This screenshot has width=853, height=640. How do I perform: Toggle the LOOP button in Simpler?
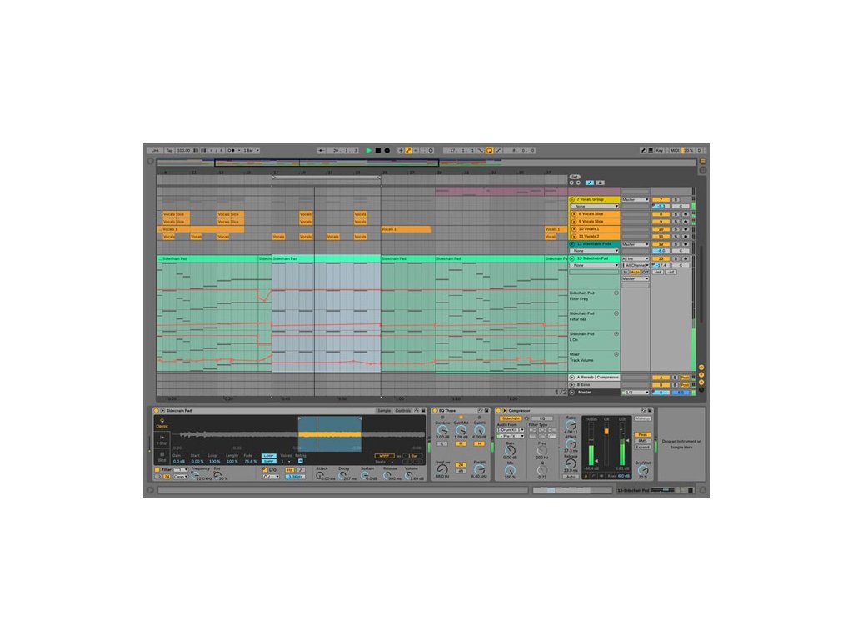(x=269, y=456)
